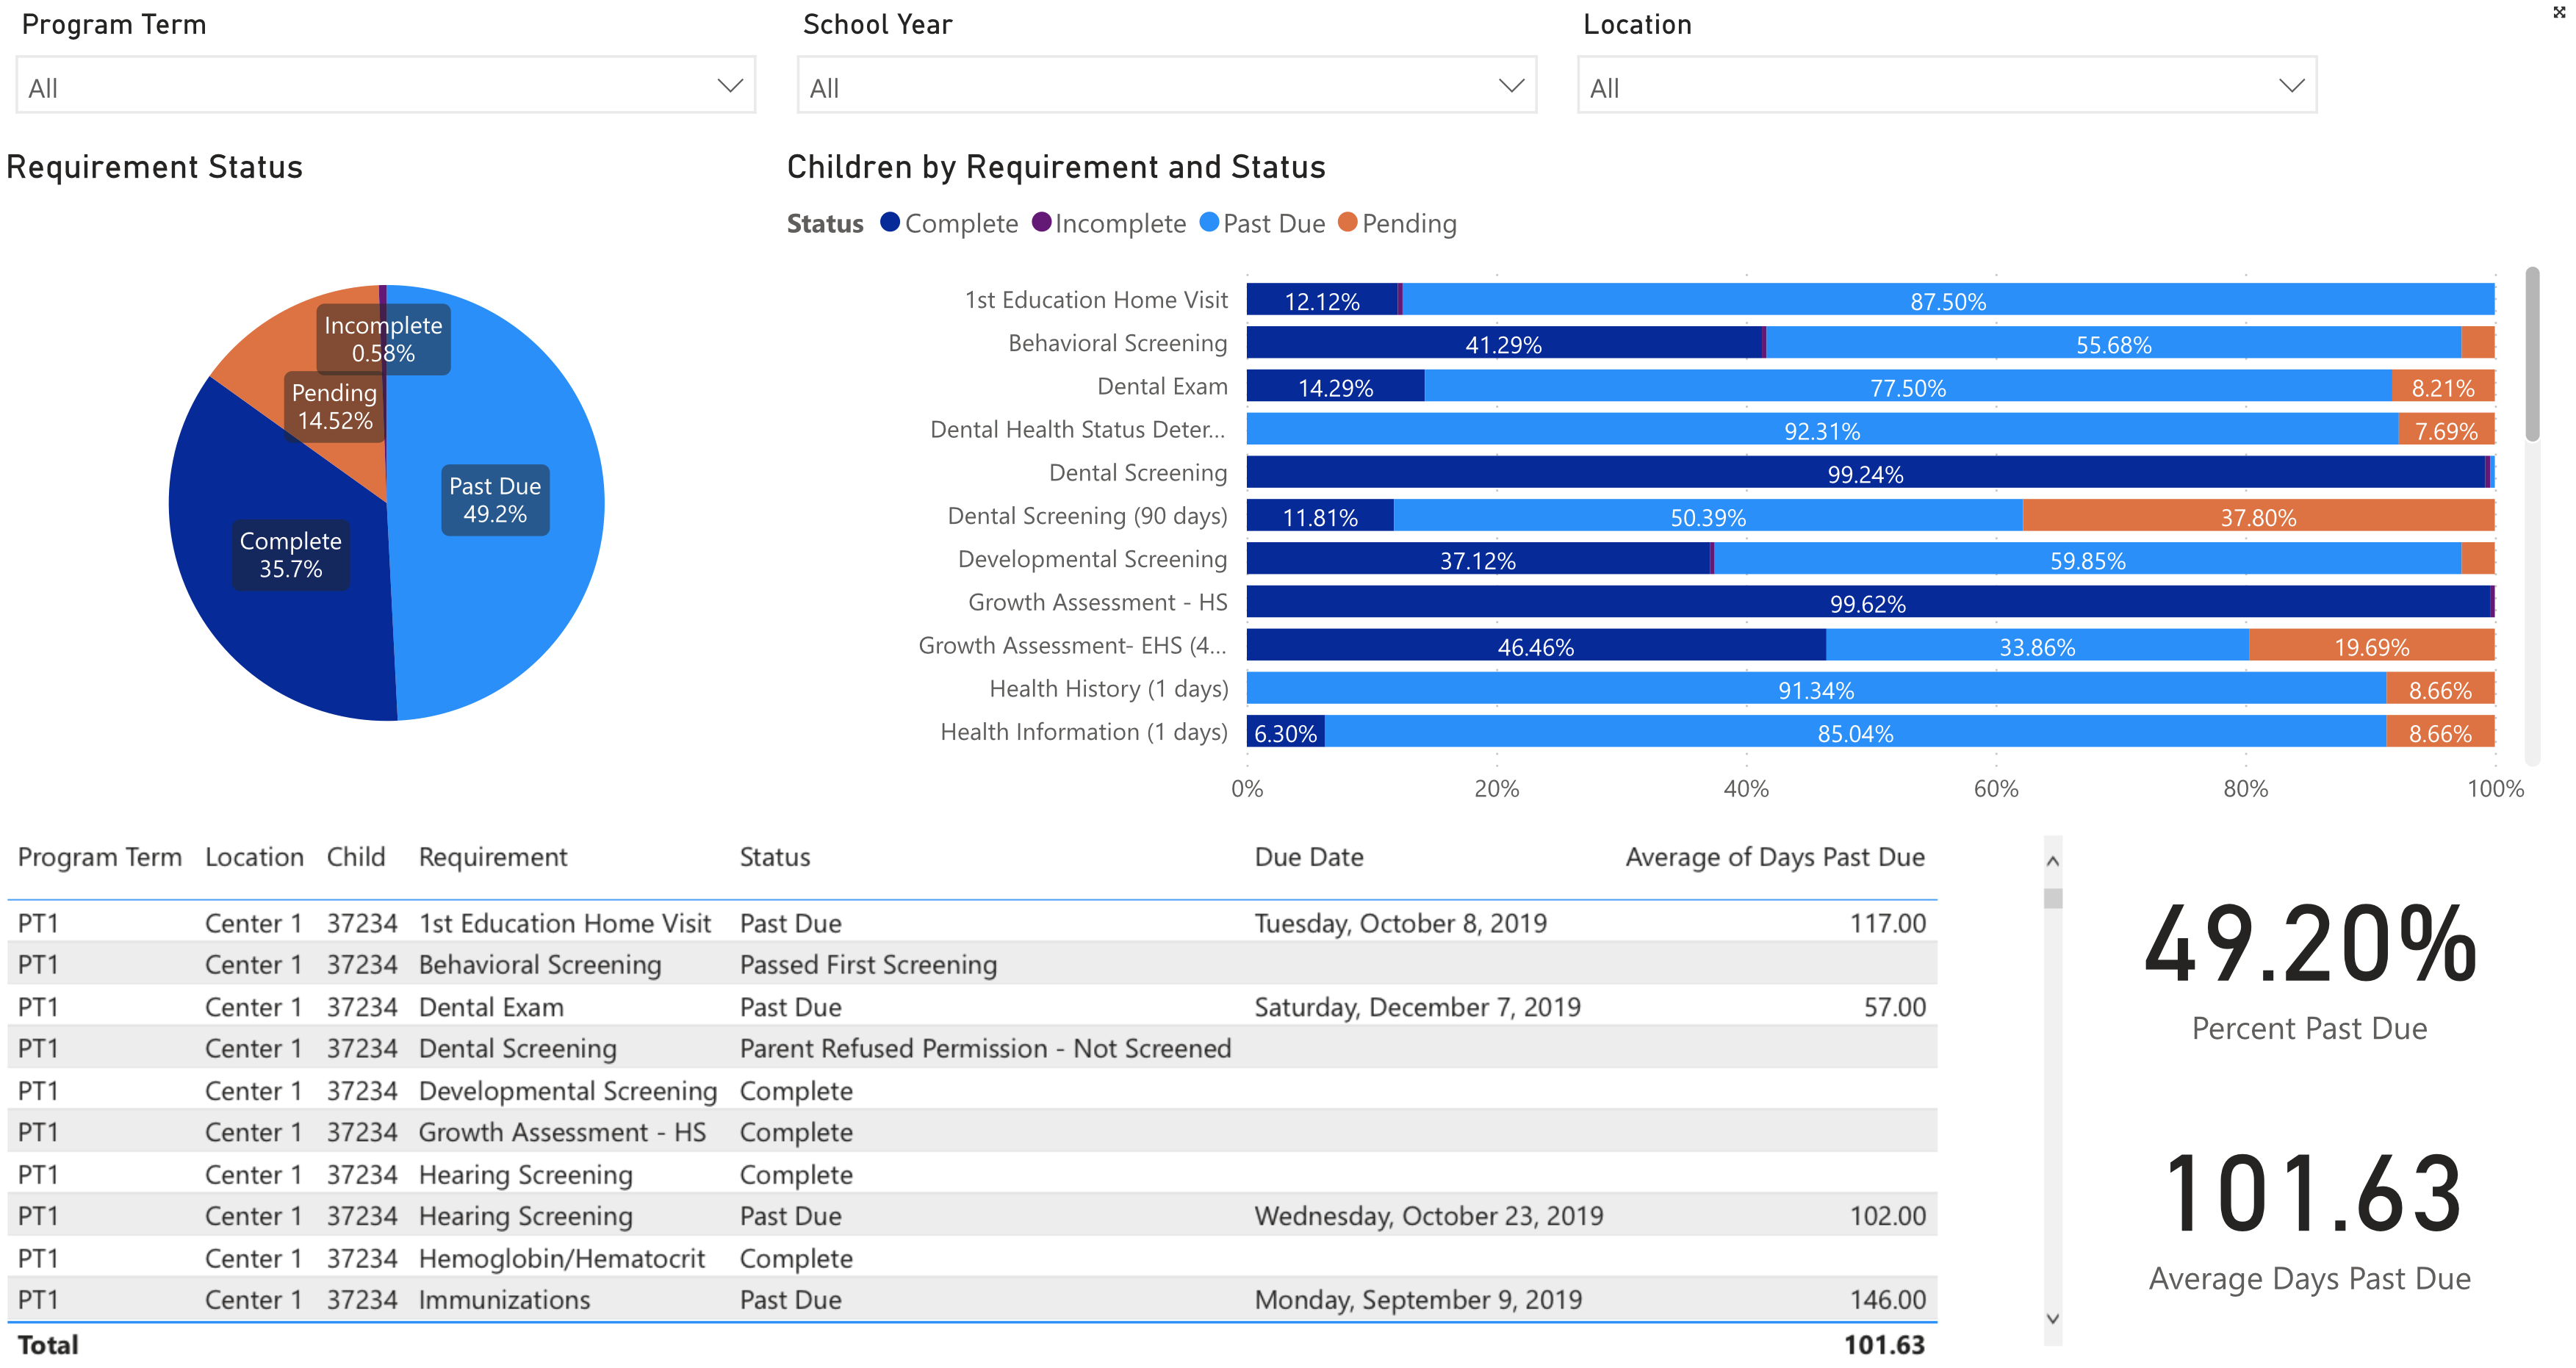Click the expand icon at top-right corner
This screenshot has height=1368, width=2576.
(2558, 12)
